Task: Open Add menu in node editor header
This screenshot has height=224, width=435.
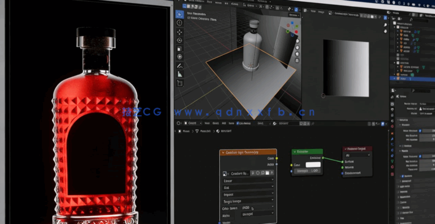Action: pyautogui.click(x=223, y=123)
